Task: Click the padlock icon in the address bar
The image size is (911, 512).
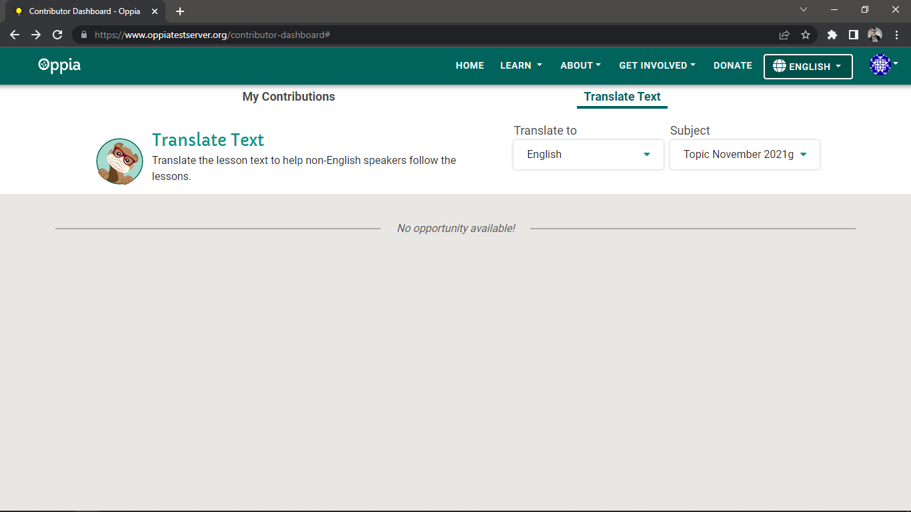Action: 83,35
